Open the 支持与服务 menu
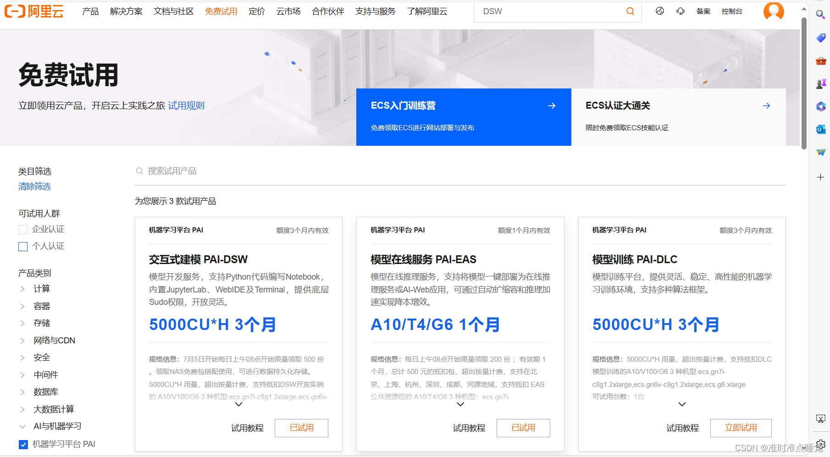Screen dimensions: 830x457 [375, 11]
